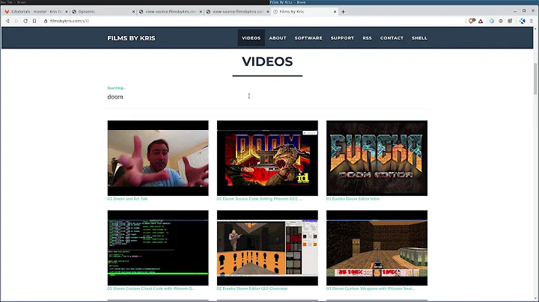Open the CONTACT nav menu item
This screenshot has height=302, width=539.
[392, 38]
